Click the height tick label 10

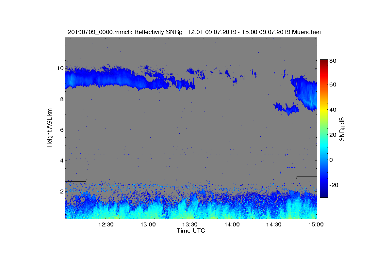[60, 68]
